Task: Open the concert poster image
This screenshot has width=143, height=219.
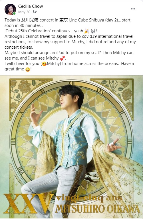Action: (x=71, y=147)
